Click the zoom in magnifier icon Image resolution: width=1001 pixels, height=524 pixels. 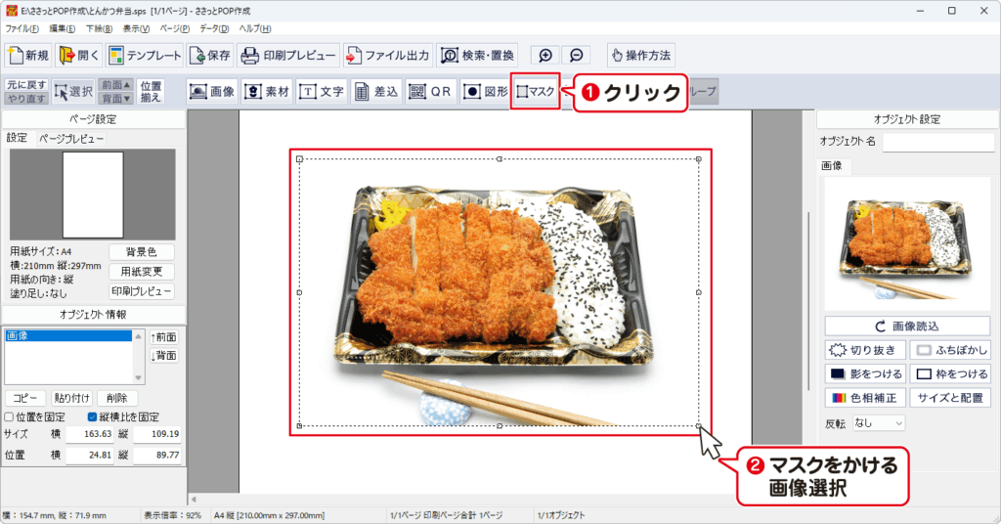pos(545,56)
